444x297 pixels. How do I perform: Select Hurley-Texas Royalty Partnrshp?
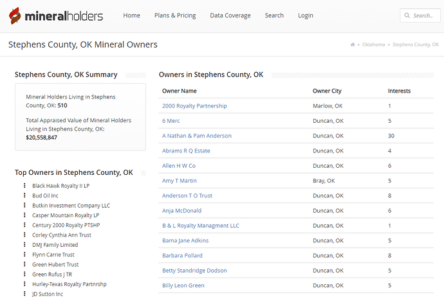pos(69,284)
